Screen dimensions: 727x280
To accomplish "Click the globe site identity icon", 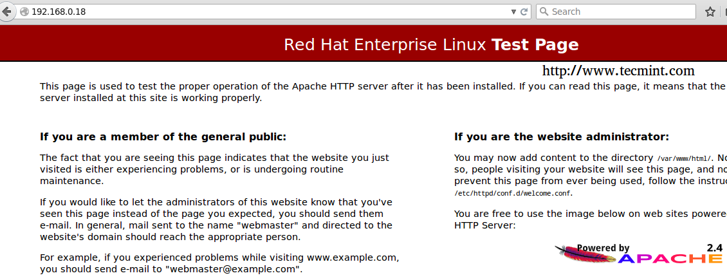I will tap(24, 12).
